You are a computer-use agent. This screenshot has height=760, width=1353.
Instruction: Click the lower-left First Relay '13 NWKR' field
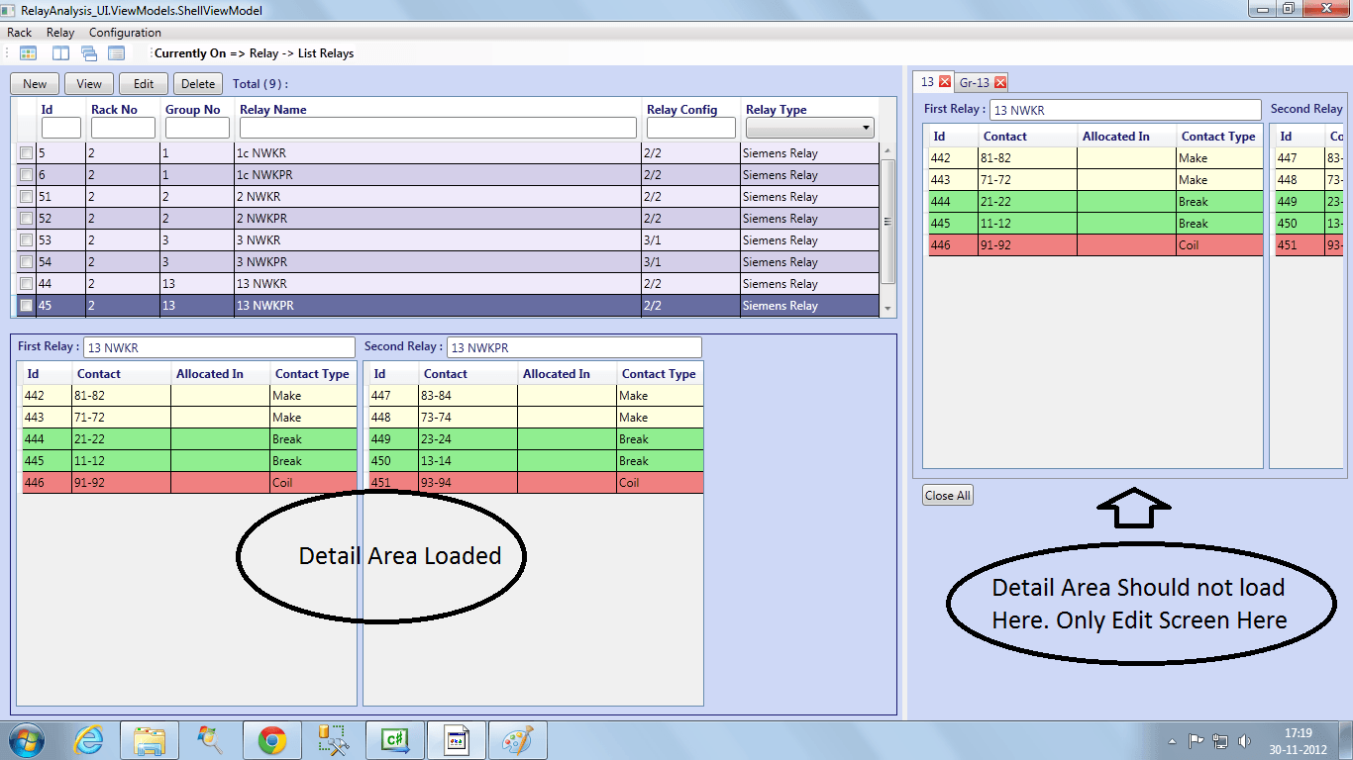[219, 347]
